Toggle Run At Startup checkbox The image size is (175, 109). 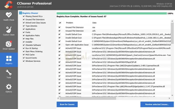pyautogui.click(x=24, y=48)
